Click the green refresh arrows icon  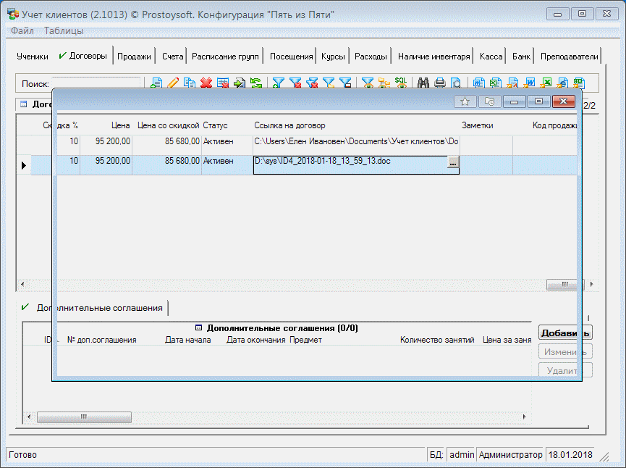[x=256, y=83]
